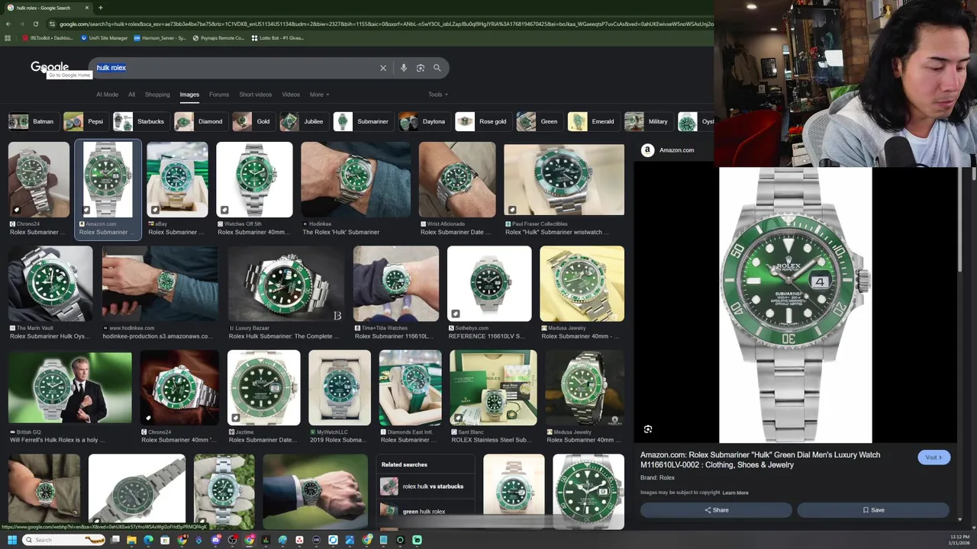Click the Share button in preview panel
Image resolution: width=977 pixels, height=549 pixels.
[716, 510]
